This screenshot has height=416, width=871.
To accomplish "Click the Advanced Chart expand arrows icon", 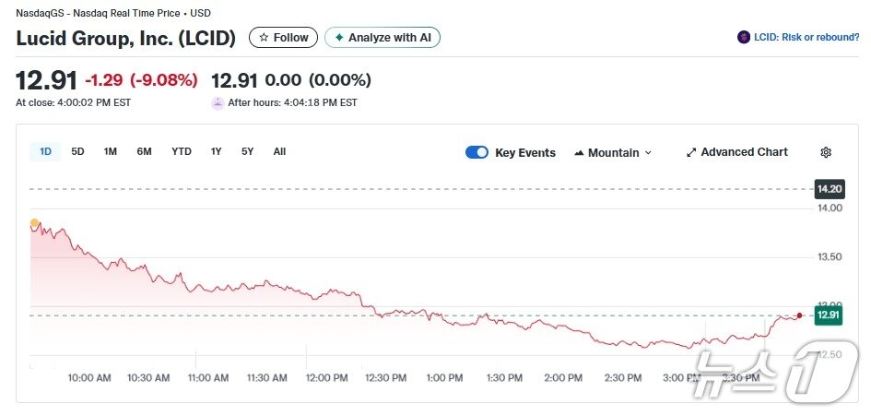I will 691,152.
